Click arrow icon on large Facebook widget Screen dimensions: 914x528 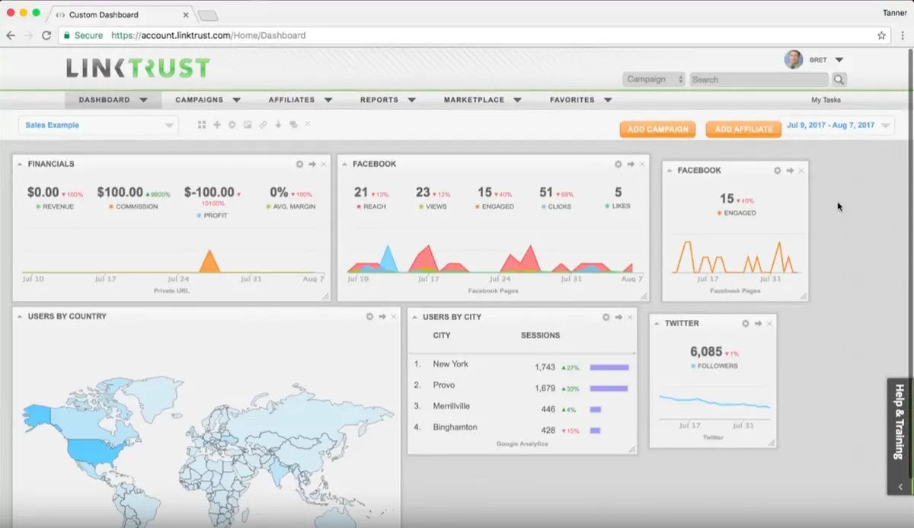(x=631, y=165)
